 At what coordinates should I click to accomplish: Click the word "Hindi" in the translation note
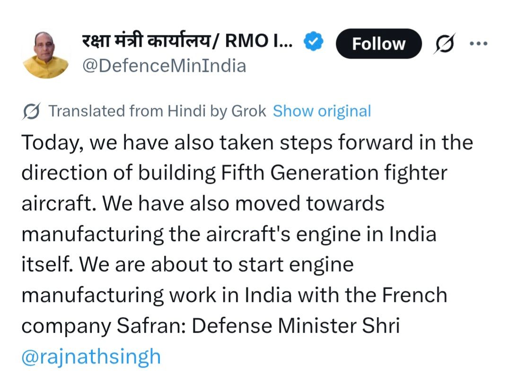(186, 112)
